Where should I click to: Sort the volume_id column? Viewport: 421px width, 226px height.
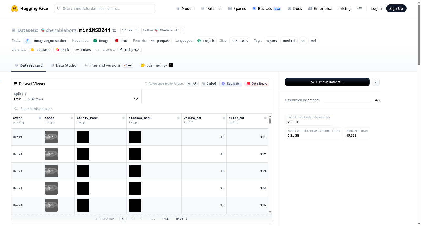(224, 118)
